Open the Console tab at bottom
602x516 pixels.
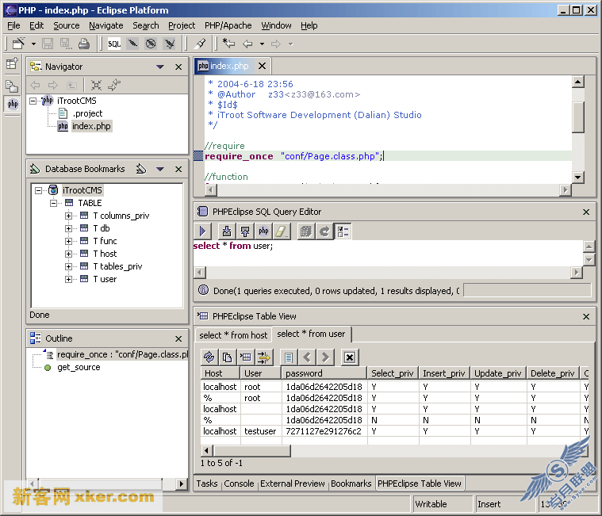pyautogui.click(x=239, y=484)
